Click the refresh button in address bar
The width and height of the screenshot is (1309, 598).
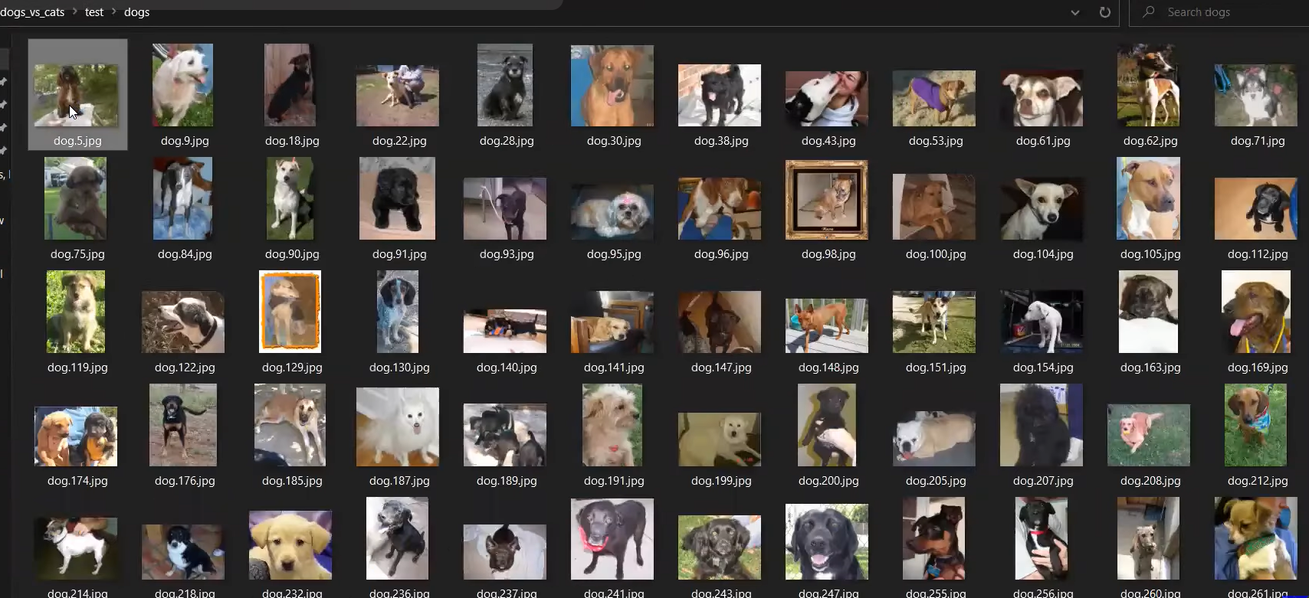[1104, 12]
